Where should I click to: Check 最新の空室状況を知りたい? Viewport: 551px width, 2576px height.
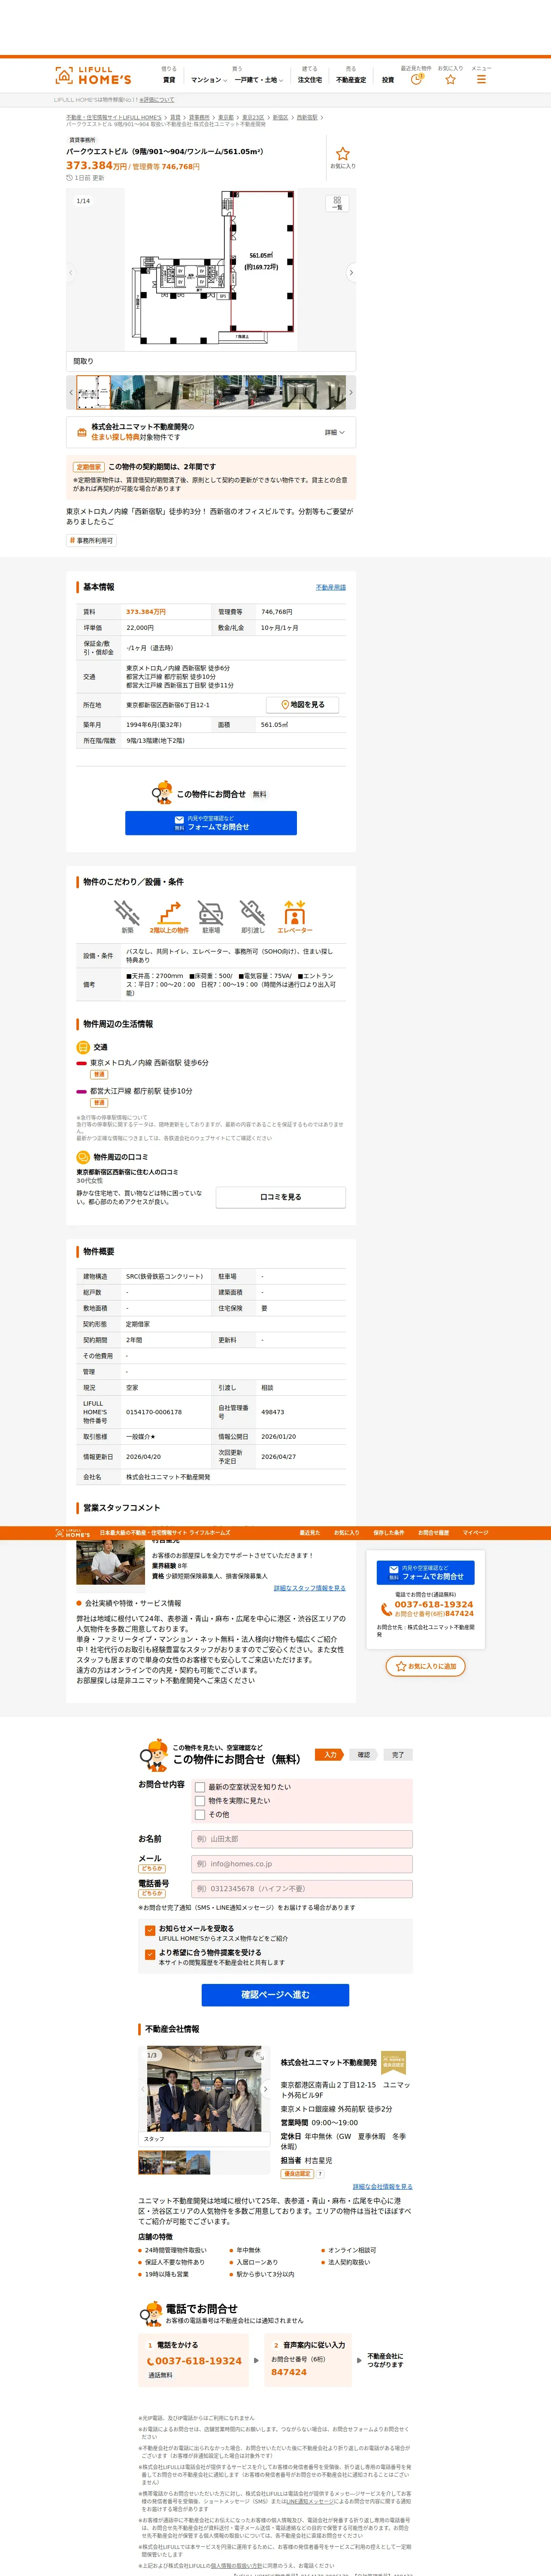tap(200, 1787)
